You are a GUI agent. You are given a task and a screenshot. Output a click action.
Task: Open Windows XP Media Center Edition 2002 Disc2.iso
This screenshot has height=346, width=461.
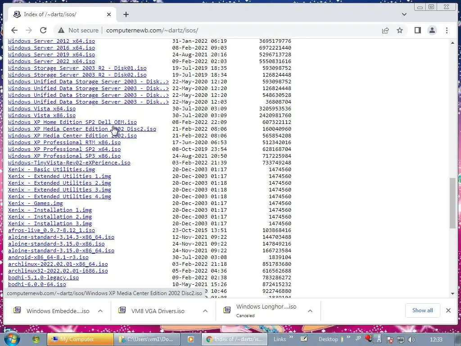tap(82, 129)
